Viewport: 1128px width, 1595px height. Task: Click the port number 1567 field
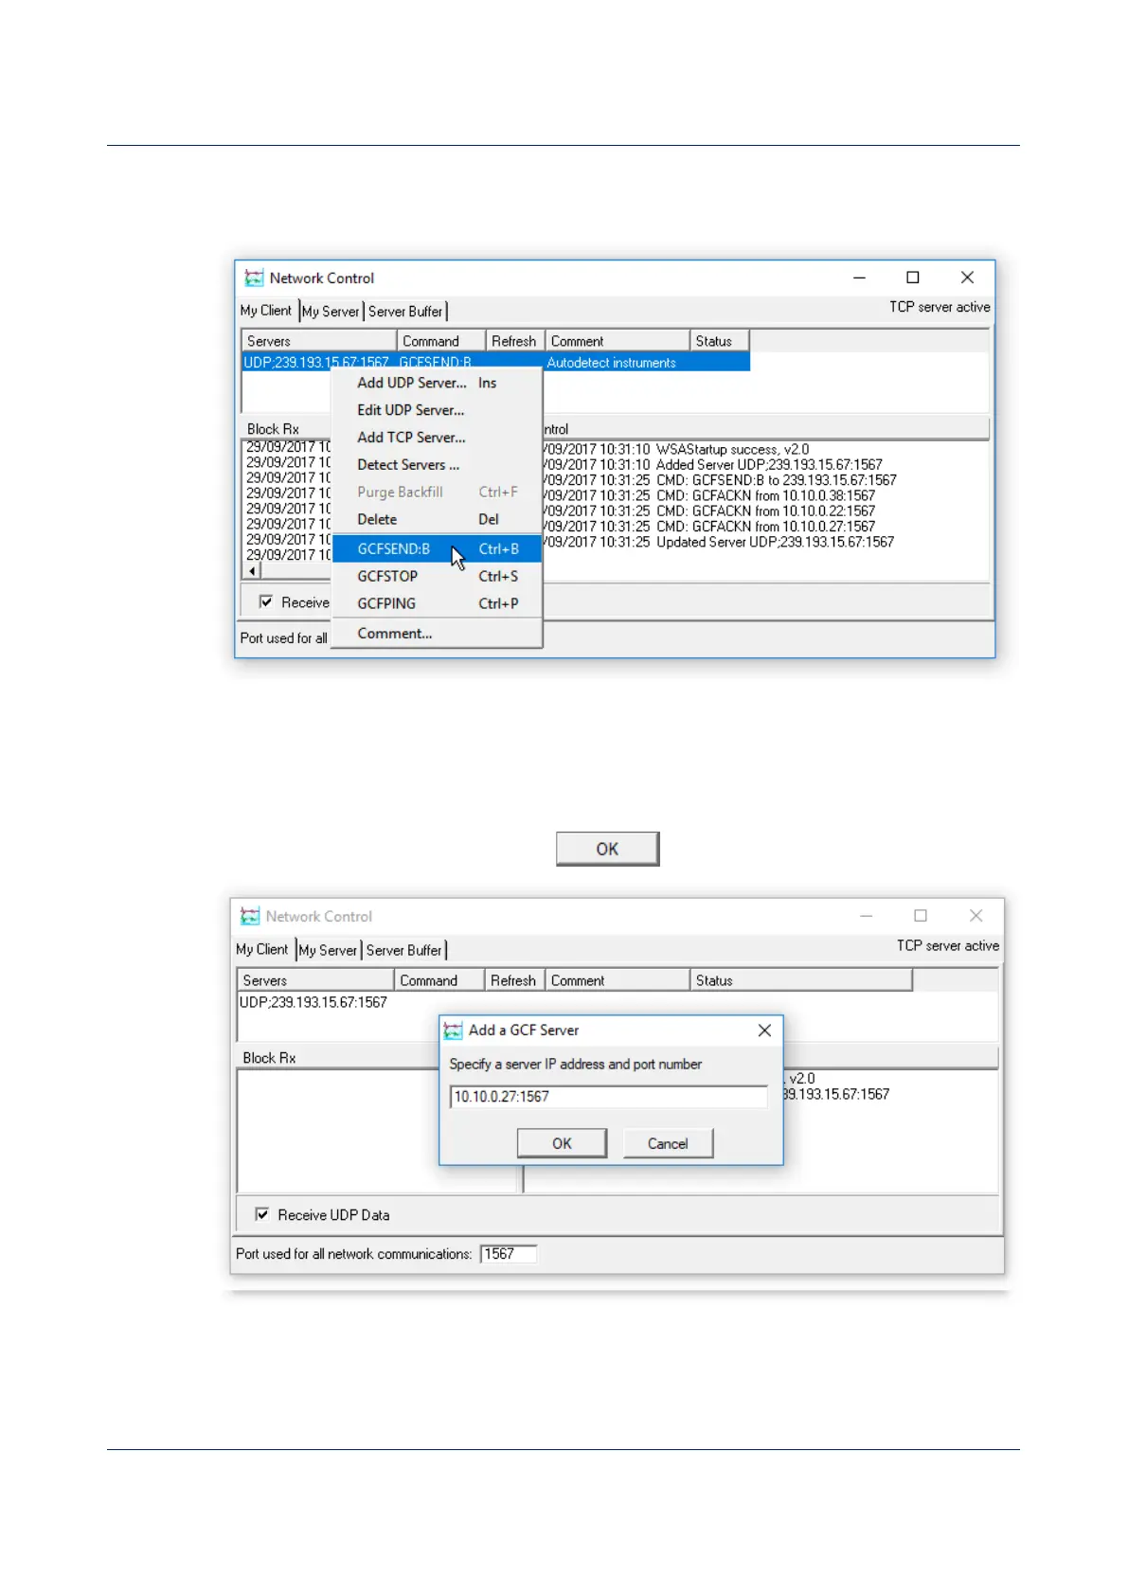tap(509, 1254)
